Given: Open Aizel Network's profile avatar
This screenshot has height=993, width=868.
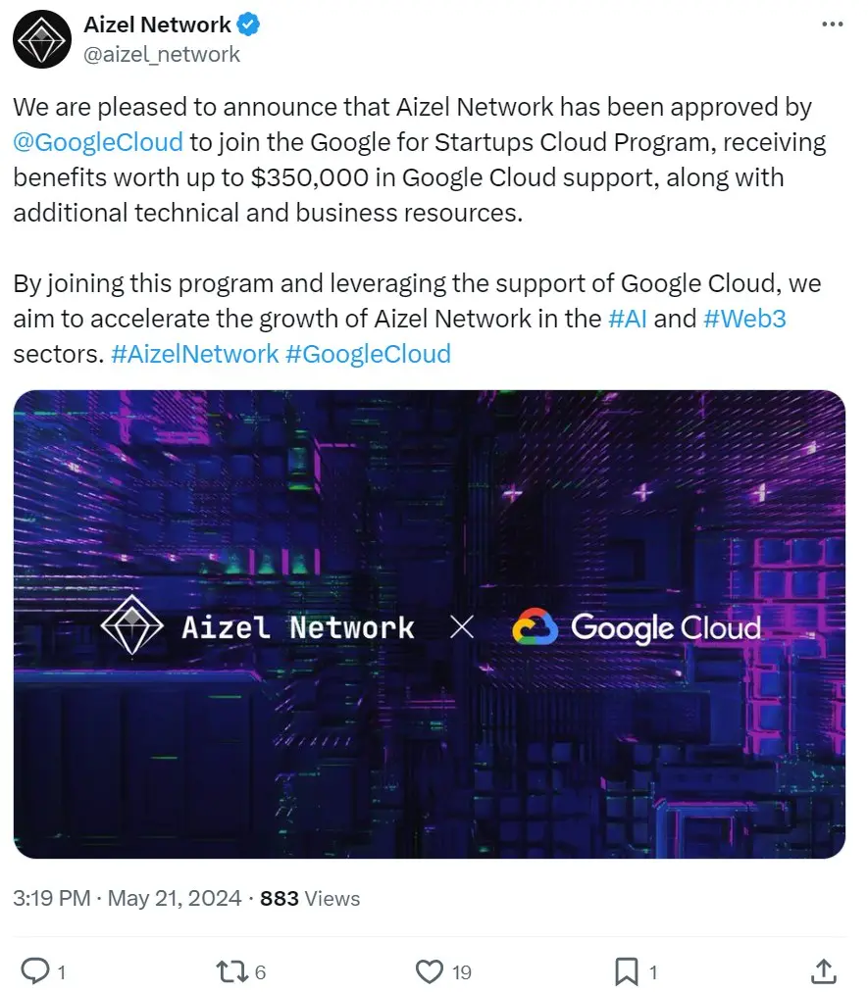Looking at the screenshot, I should (x=41, y=39).
